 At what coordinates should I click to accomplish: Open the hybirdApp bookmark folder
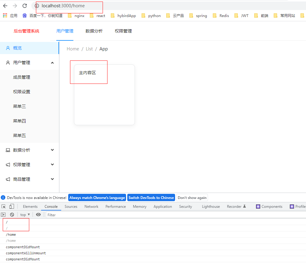click(x=123, y=15)
